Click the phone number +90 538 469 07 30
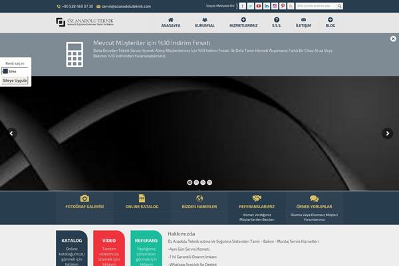 tap(77, 7)
